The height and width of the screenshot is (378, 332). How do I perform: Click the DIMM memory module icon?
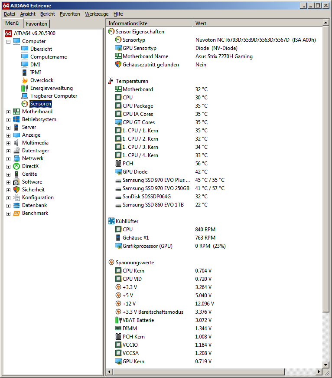pos(118,328)
